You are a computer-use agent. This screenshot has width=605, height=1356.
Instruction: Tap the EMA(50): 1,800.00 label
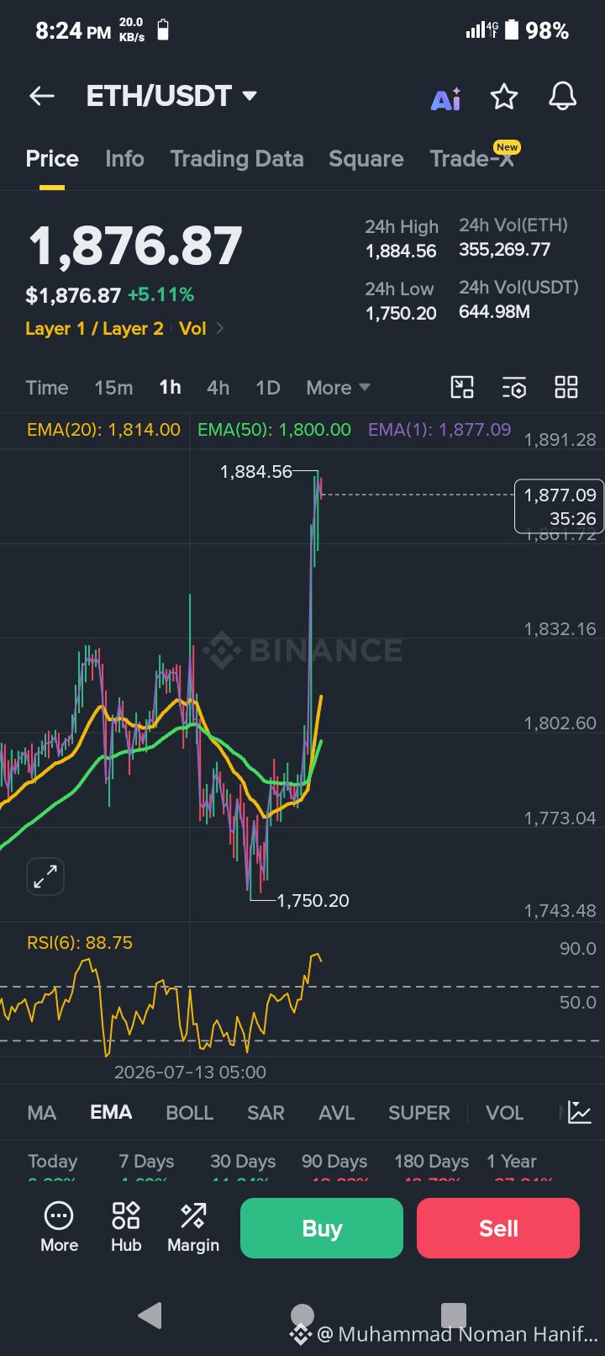click(x=274, y=430)
